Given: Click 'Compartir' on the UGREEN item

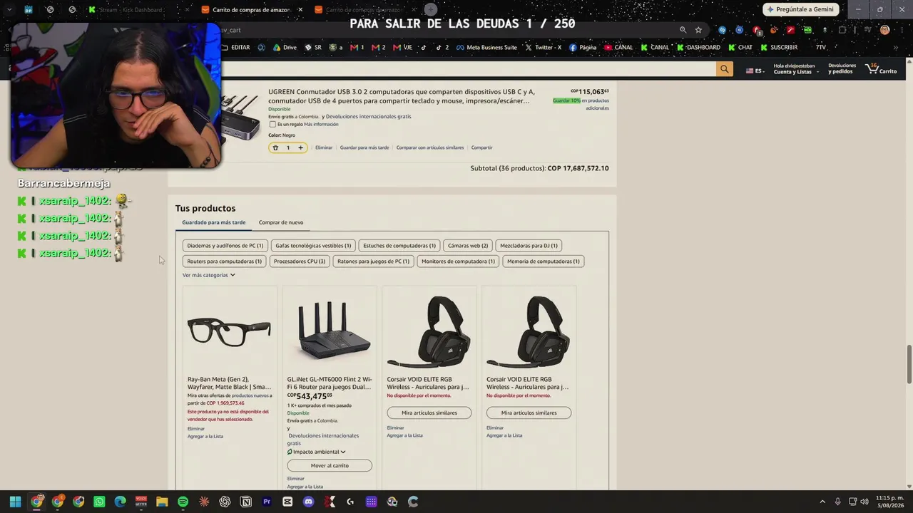Looking at the screenshot, I should (481, 147).
